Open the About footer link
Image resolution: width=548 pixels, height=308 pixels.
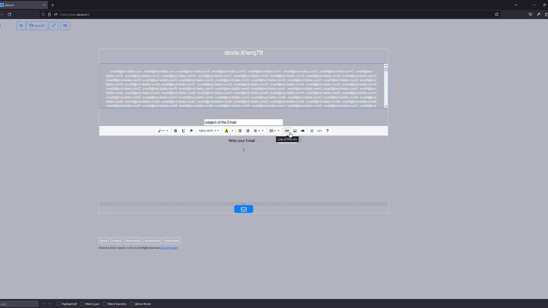point(104,241)
